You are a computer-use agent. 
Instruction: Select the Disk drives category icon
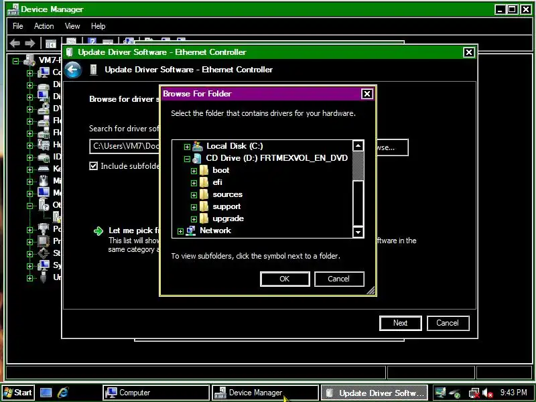(44, 85)
